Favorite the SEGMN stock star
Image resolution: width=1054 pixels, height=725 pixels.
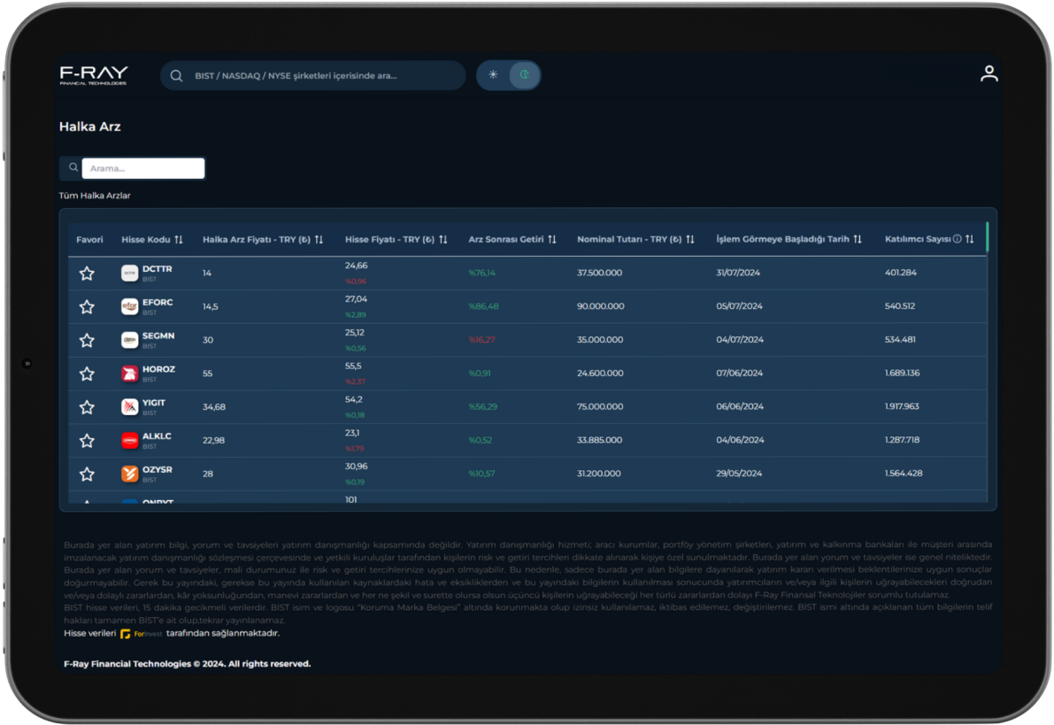[87, 340]
